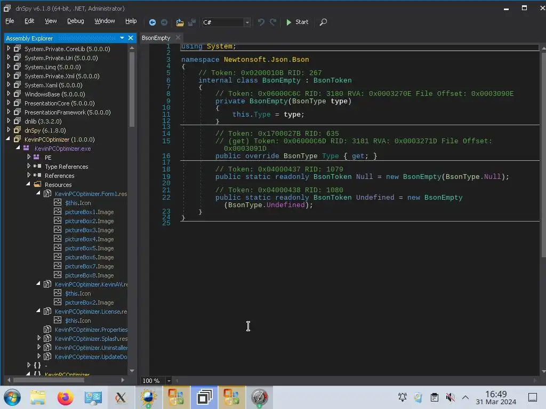Viewport: 546px width, 409px height.
Task: Open an assembly with the folder icon
Action: (180, 22)
